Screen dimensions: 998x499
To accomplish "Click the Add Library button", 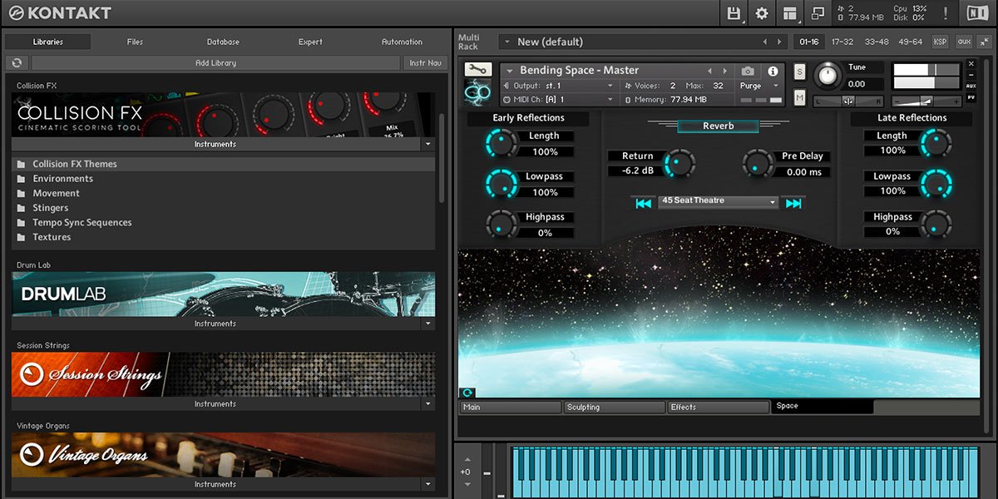I will point(215,63).
